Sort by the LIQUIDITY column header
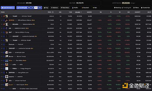 (x=138, y=12)
